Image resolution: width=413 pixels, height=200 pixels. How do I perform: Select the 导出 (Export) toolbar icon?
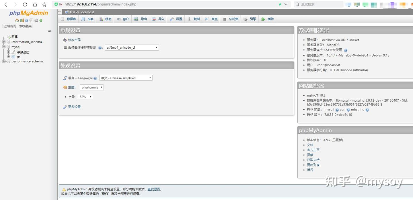click(137, 19)
